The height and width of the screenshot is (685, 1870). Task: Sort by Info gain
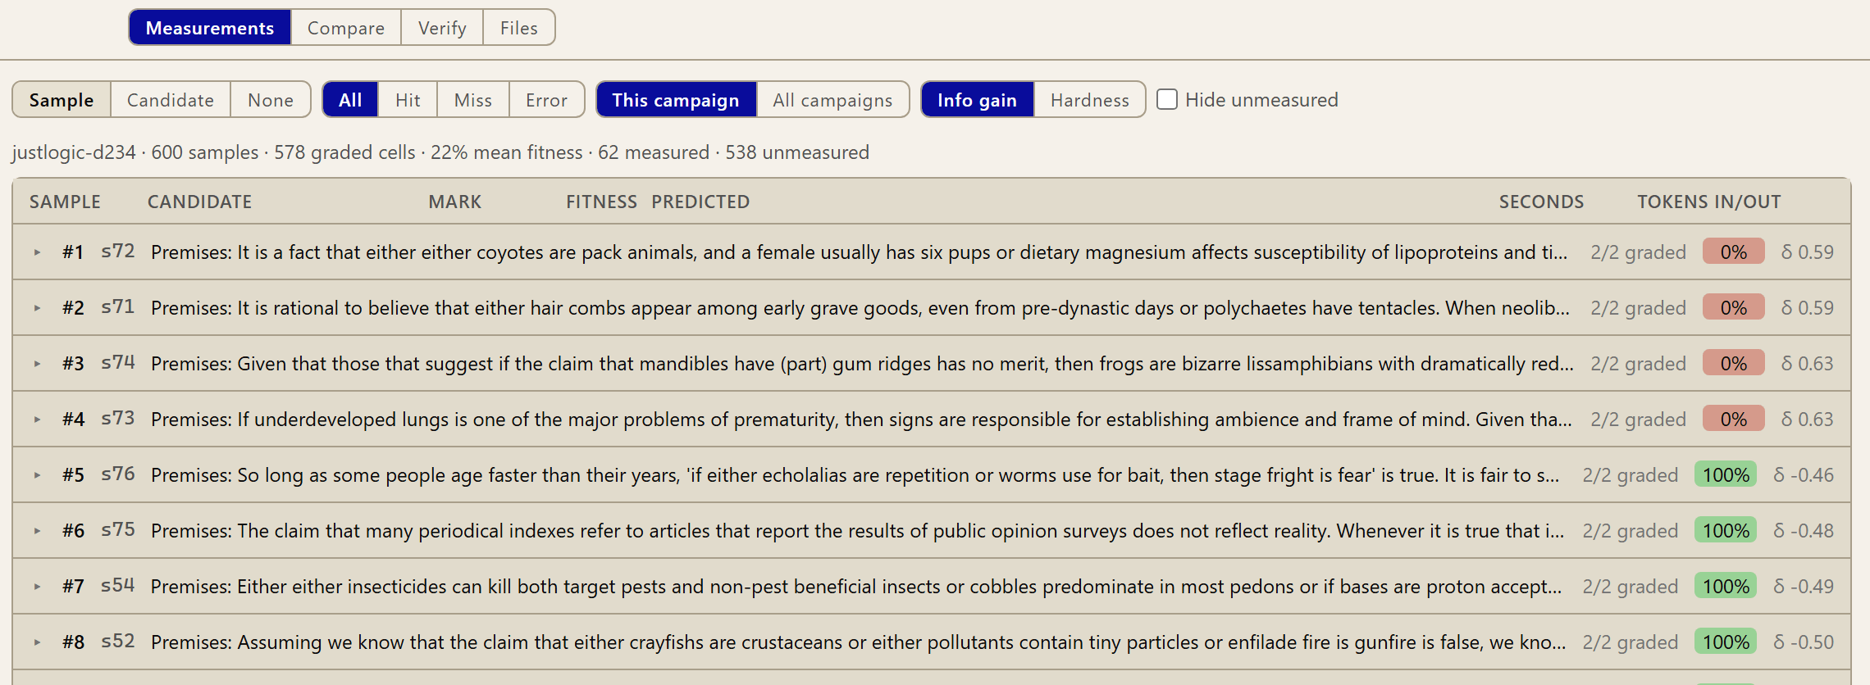pyautogui.click(x=977, y=100)
